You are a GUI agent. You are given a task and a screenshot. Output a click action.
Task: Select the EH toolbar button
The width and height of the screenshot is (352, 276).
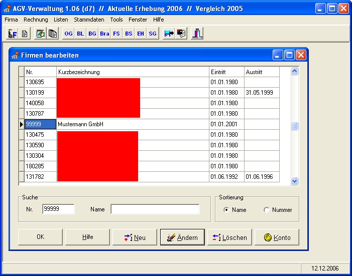point(141,34)
